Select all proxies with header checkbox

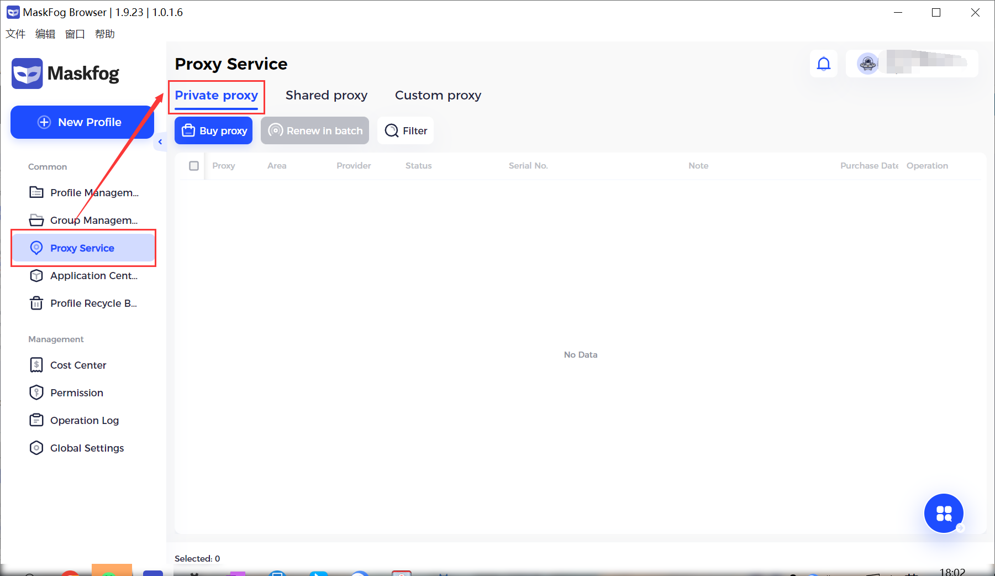tap(194, 166)
